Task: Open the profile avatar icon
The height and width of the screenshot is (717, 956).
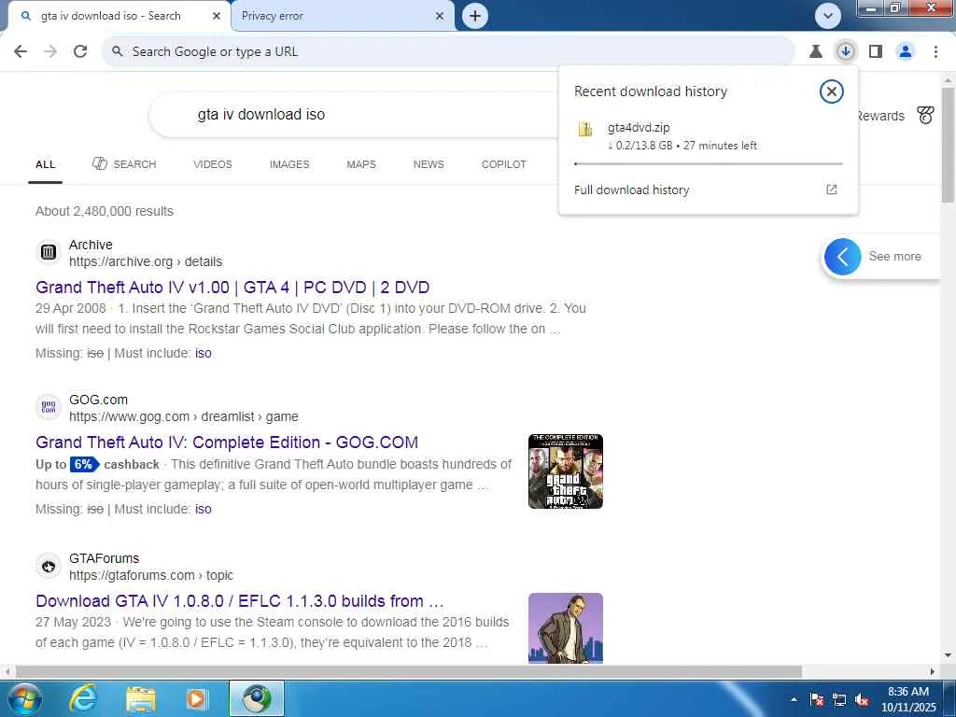Action: click(906, 51)
